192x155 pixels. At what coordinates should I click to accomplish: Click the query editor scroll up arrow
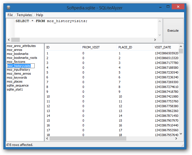pos(160,21)
